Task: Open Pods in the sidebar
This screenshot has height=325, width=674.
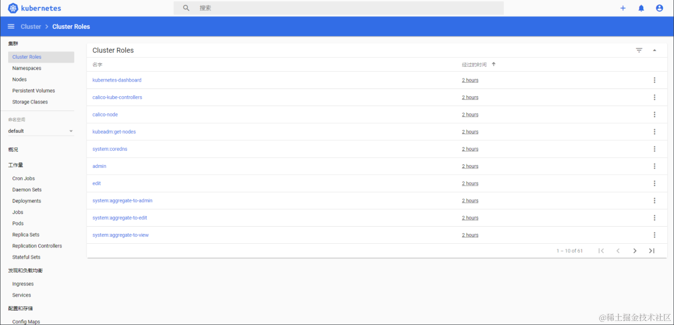Action: pos(18,223)
